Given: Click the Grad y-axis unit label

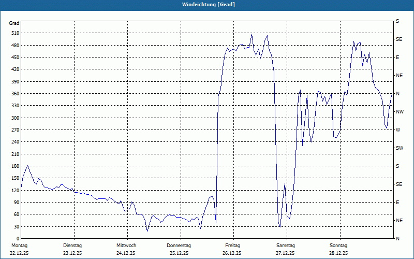Looking at the screenshot, I should click(x=14, y=23).
